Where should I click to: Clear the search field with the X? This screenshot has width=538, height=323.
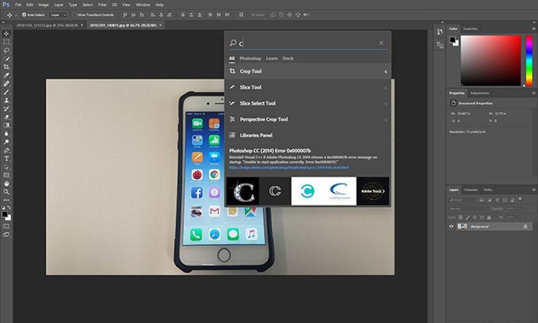(x=381, y=43)
